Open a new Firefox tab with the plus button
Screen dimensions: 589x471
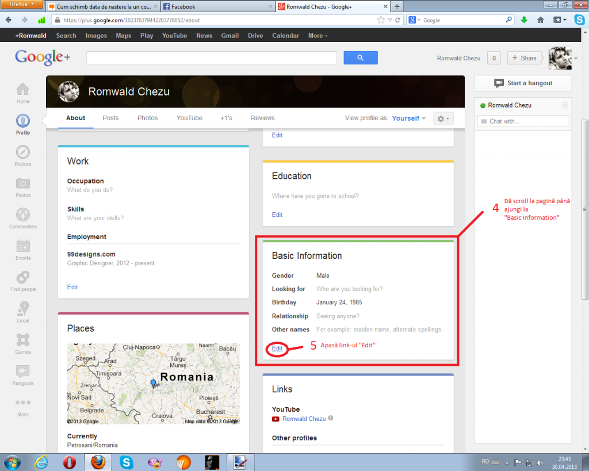397,6
